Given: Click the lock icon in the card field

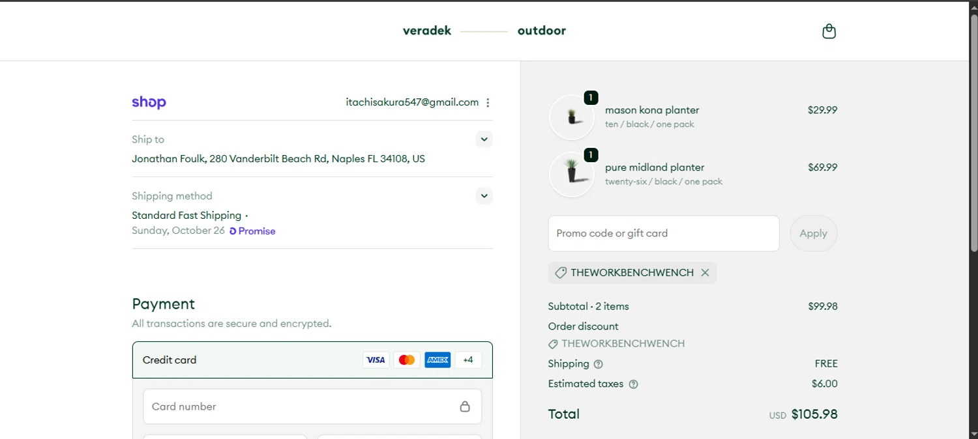Looking at the screenshot, I should (465, 406).
